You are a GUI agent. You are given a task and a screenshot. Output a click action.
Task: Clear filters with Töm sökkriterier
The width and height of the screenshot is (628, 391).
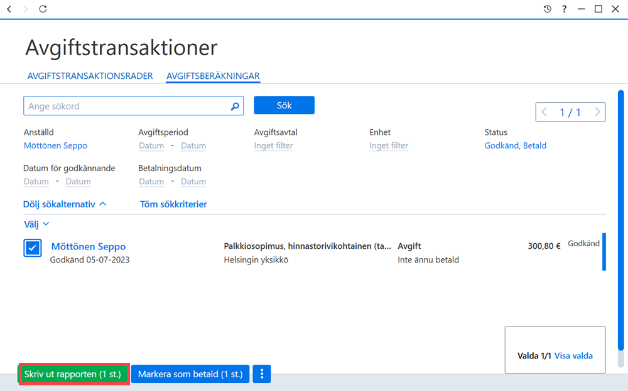[x=173, y=204]
